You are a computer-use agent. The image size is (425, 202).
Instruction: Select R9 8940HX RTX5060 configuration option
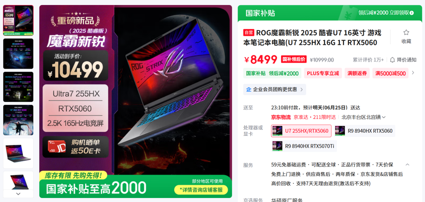click(x=365, y=131)
